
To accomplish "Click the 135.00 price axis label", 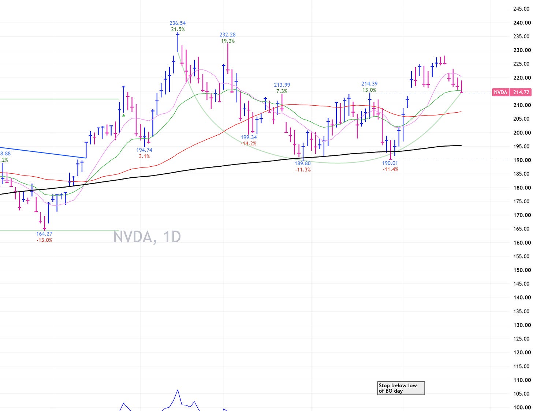I will 522,311.
